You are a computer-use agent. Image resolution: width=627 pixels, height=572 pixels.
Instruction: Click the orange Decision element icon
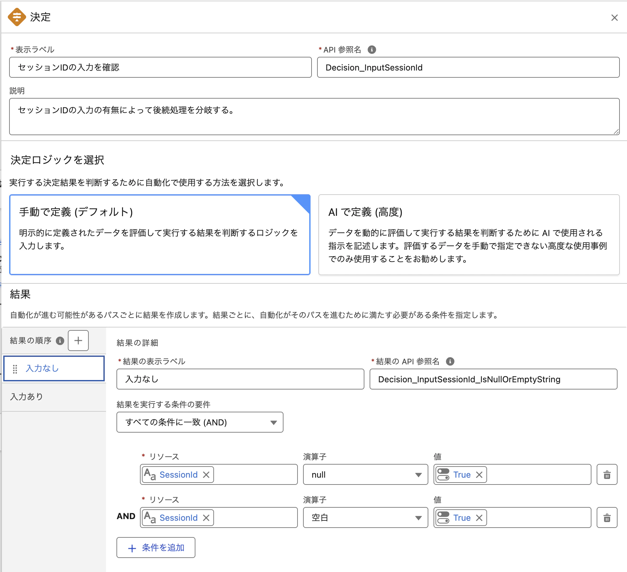17,17
